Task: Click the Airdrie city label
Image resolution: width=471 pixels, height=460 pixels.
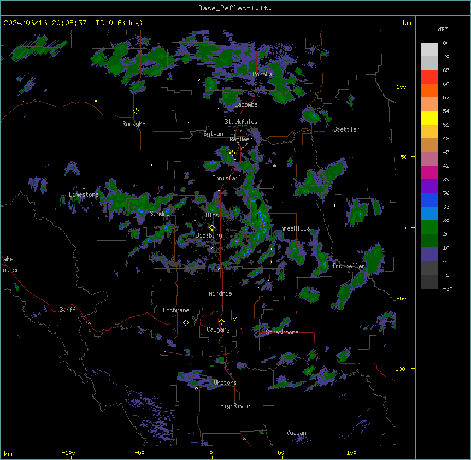Action: pyautogui.click(x=220, y=293)
